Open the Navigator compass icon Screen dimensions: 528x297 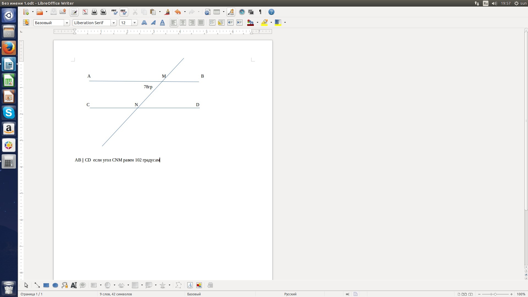pyautogui.click(x=242, y=12)
